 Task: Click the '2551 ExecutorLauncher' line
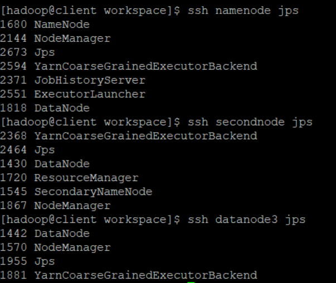click(x=73, y=94)
